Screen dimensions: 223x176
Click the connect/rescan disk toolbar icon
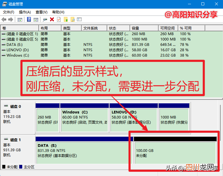45,20
